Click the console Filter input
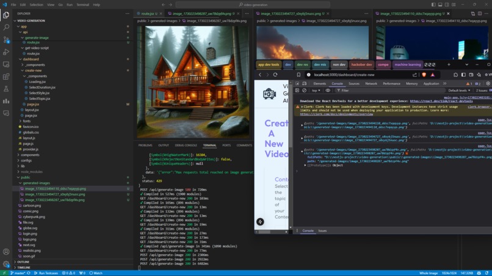 point(389,90)
